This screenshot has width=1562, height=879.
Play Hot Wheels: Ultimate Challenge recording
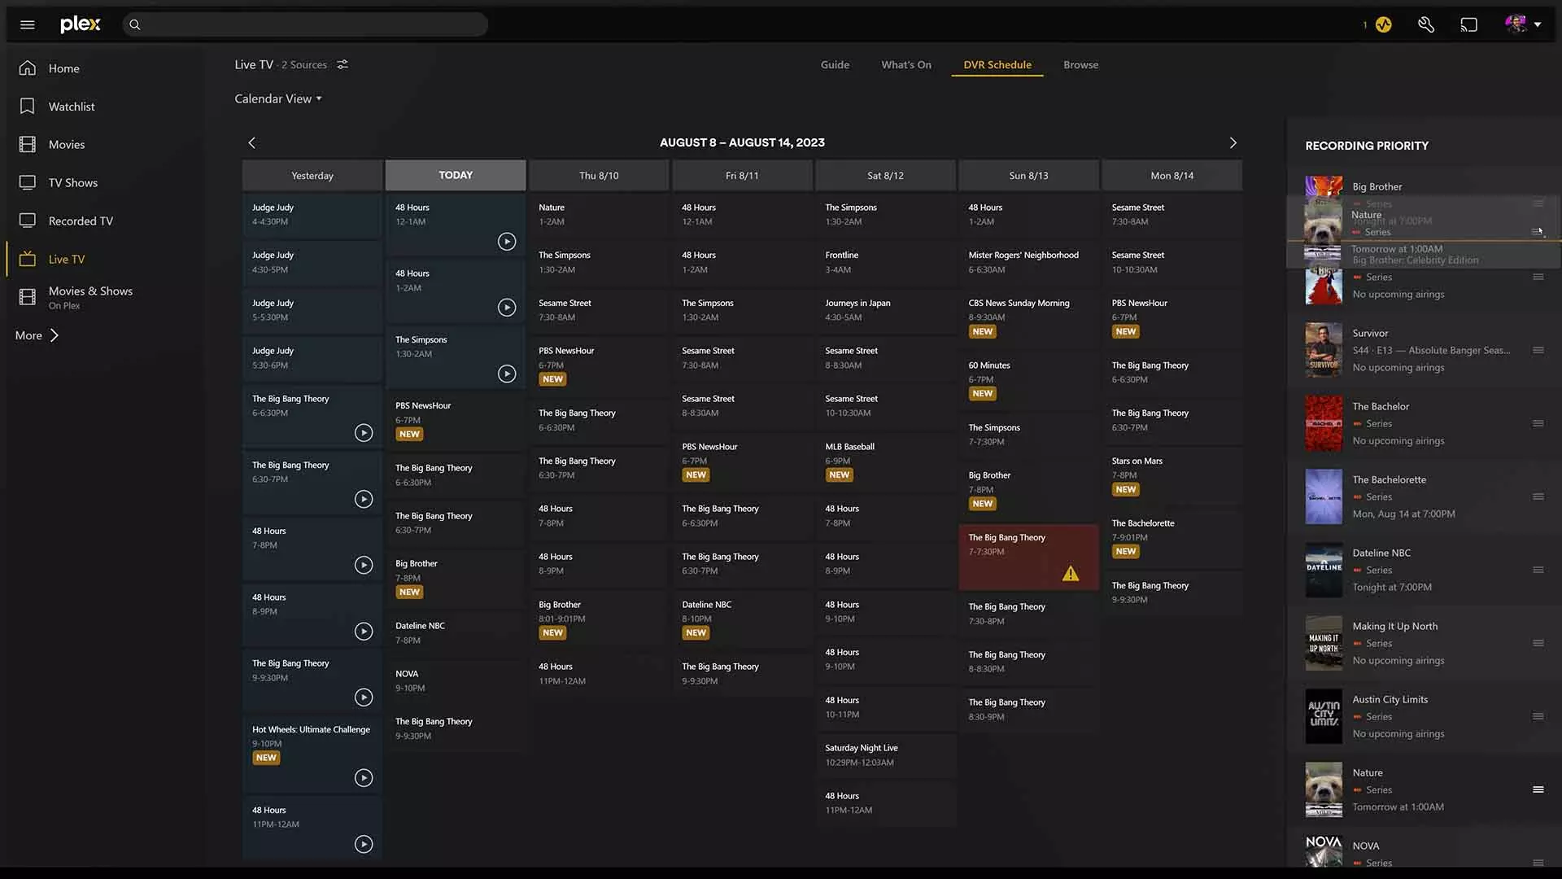pyautogui.click(x=364, y=778)
